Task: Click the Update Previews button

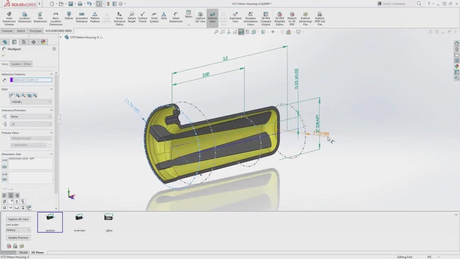Action: (18, 238)
